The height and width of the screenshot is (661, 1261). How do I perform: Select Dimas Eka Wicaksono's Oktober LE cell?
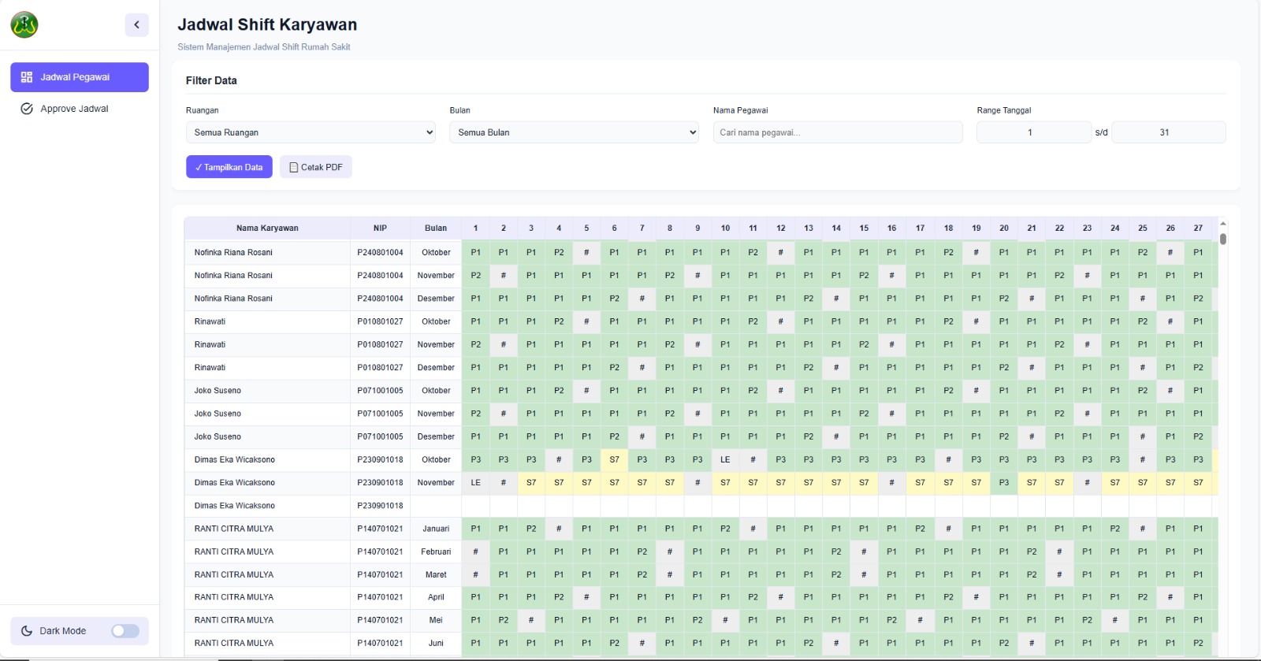coord(725,459)
